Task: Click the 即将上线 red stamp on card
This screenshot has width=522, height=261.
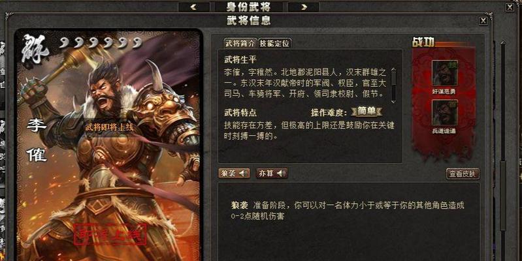Action: [110, 234]
